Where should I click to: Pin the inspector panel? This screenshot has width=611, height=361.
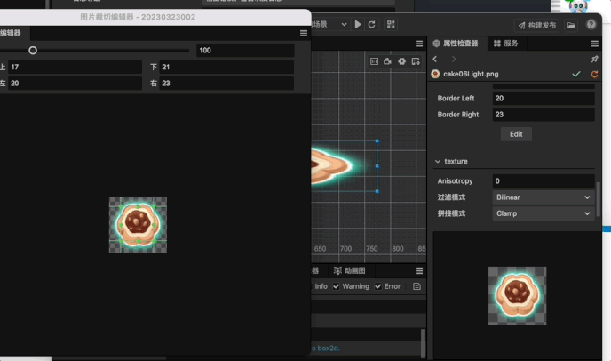pyautogui.click(x=594, y=59)
